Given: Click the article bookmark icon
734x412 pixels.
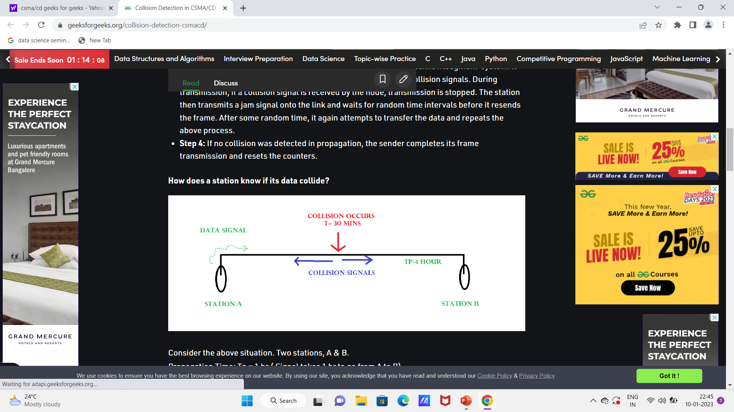Looking at the screenshot, I should 382,79.
